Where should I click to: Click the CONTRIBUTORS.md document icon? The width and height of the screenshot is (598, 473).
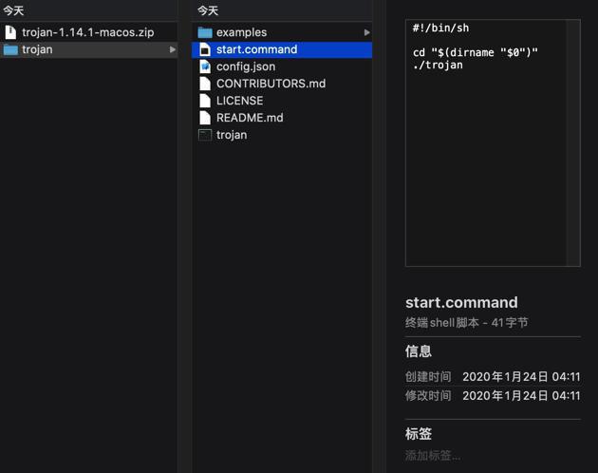(205, 84)
